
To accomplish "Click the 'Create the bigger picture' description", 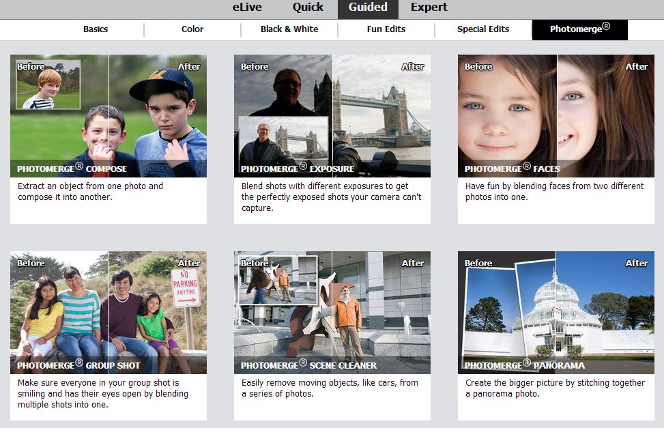I will [x=555, y=388].
